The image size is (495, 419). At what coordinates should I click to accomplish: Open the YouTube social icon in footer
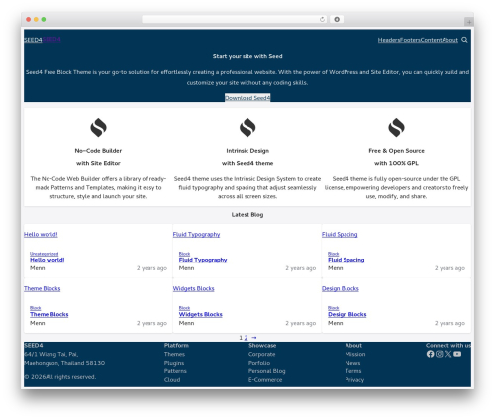pos(457,354)
